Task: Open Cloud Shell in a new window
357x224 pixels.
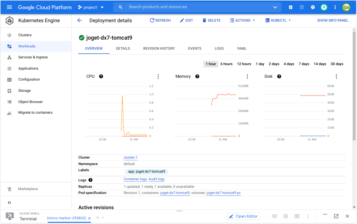Action: point(336,216)
